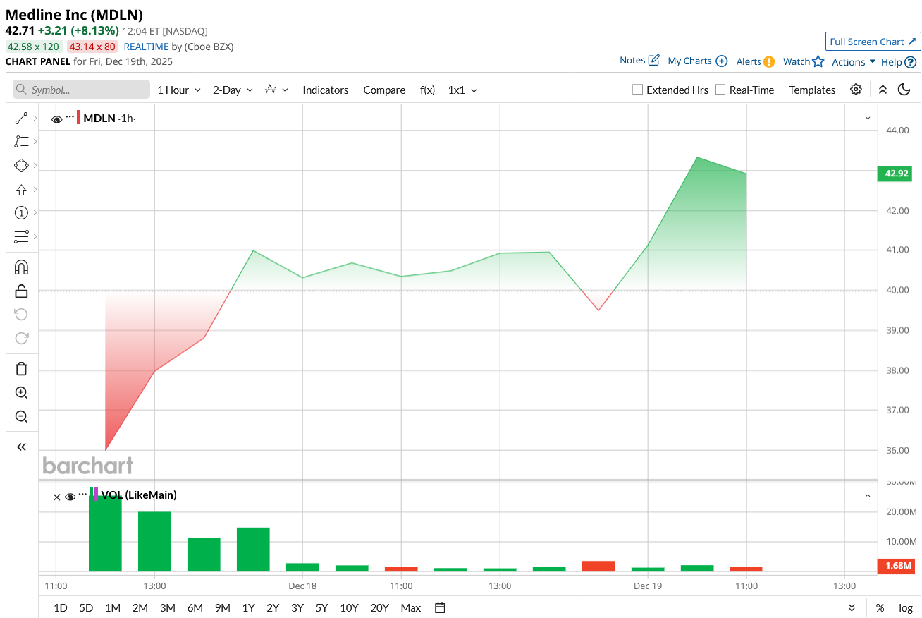Viewport: 922px width, 618px height.
Task: Expand the trend line tool submenu arrow
Action: pos(35,118)
